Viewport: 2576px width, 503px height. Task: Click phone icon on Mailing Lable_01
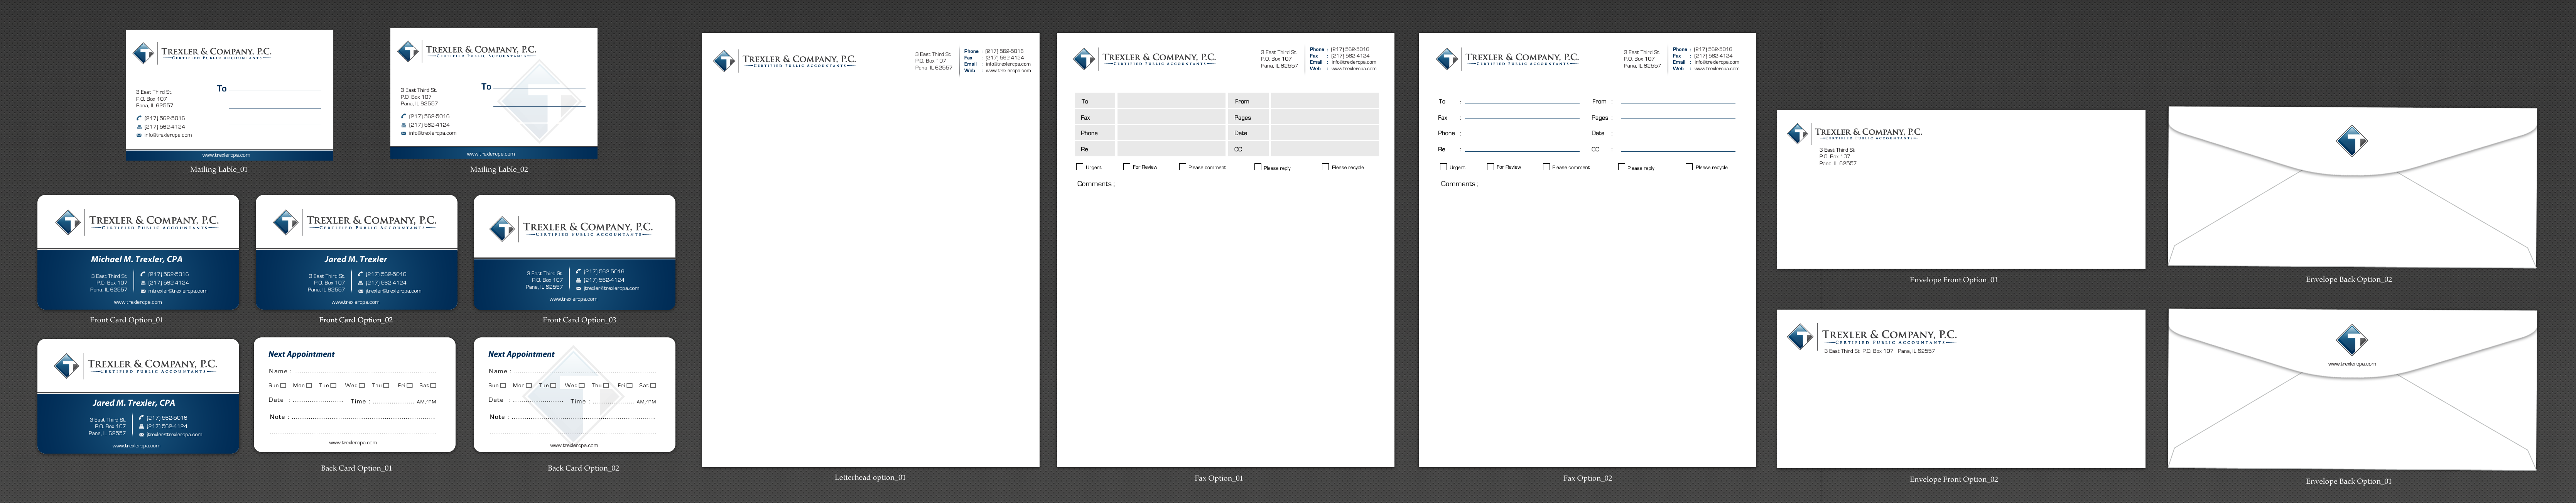tap(139, 118)
